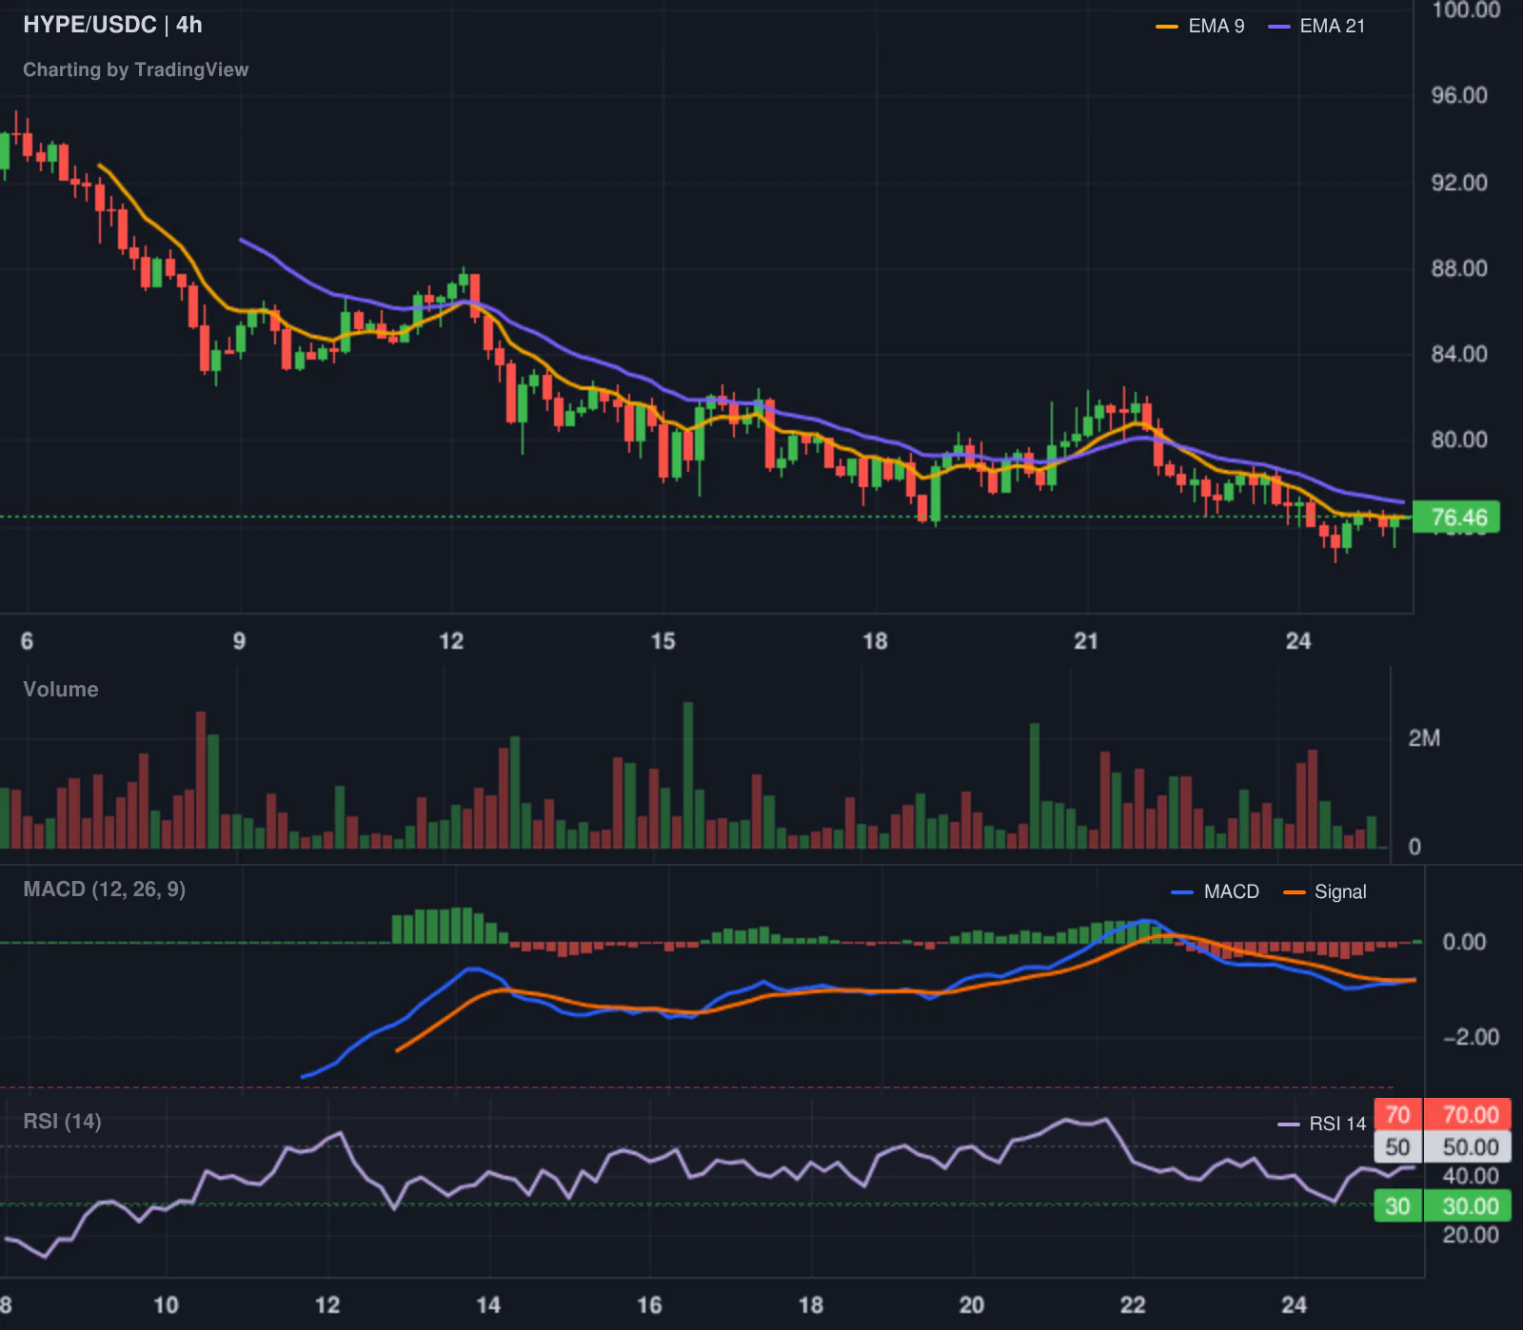Click the MACD (12, 26, 9) panel title
The width and height of the screenshot is (1523, 1330).
pyautogui.click(x=105, y=890)
